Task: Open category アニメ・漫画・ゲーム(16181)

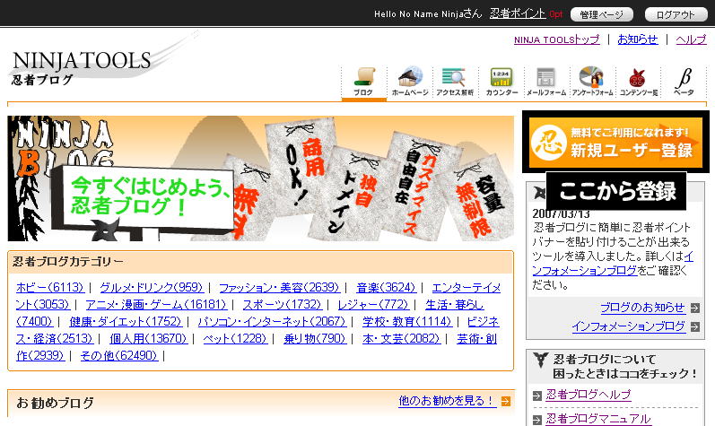Action: [x=156, y=304]
